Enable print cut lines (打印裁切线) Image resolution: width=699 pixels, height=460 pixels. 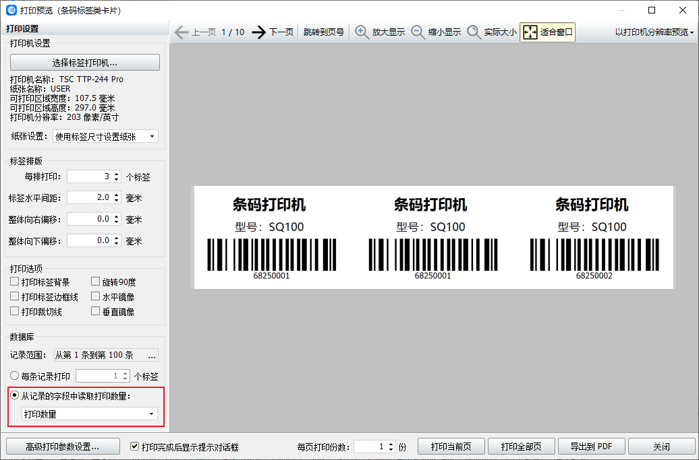(15, 311)
